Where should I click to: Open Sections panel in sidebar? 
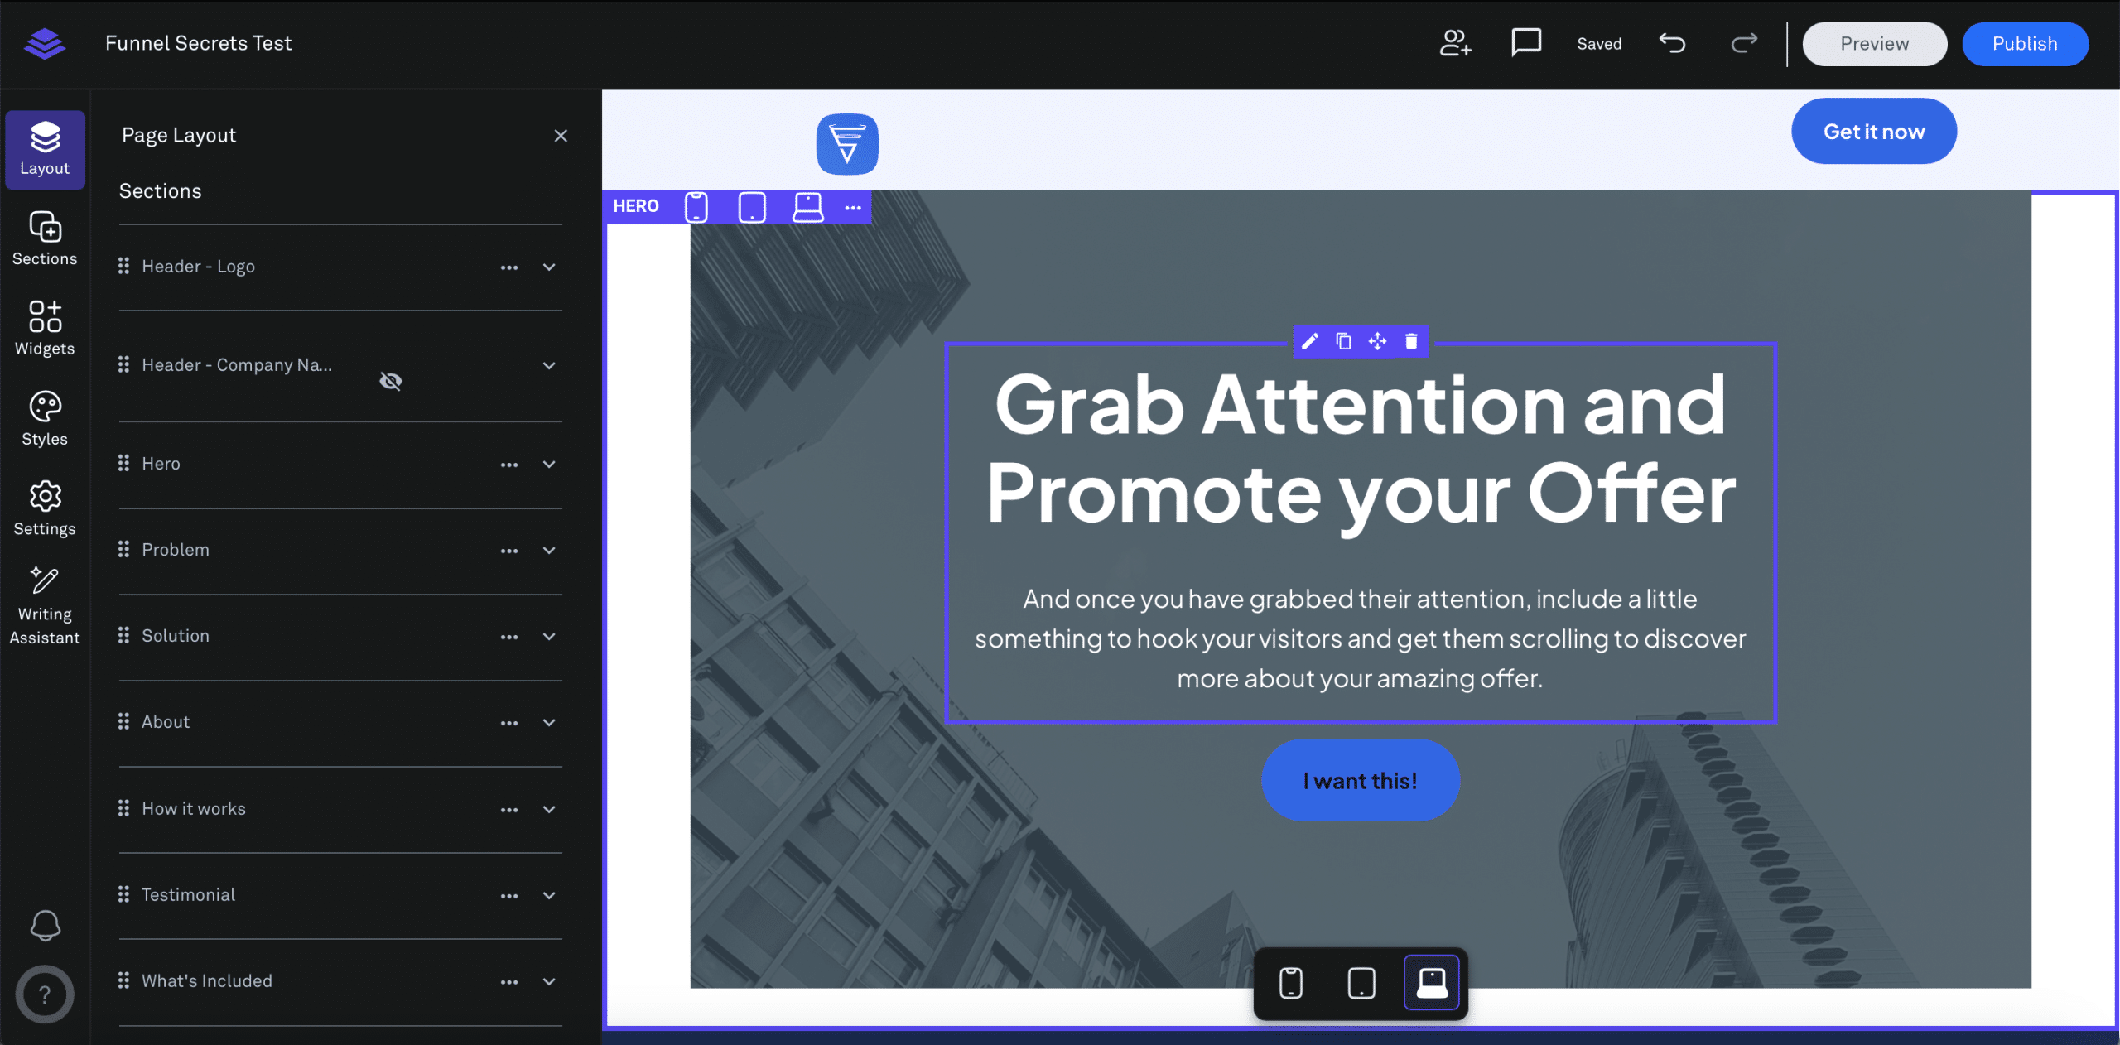pyautogui.click(x=45, y=239)
